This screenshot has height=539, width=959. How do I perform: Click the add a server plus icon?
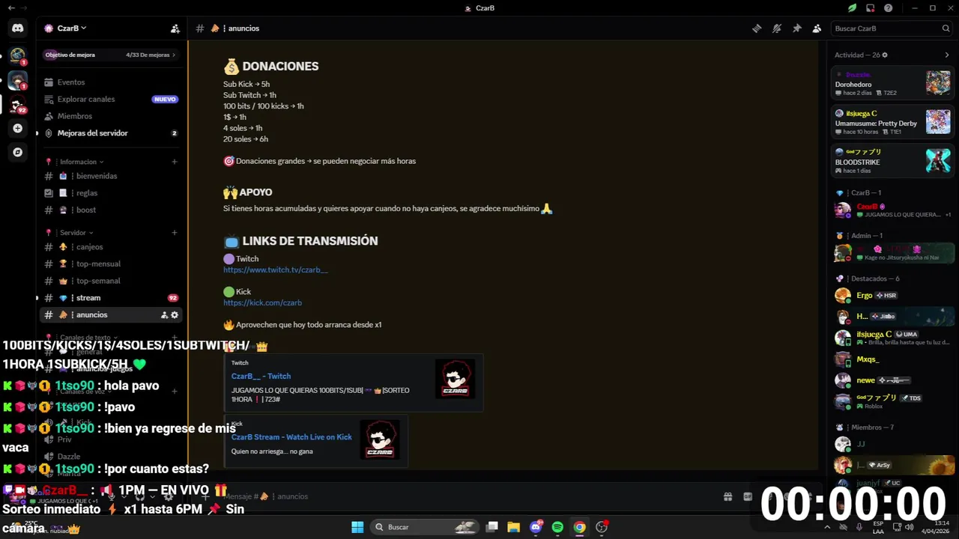click(17, 129)
